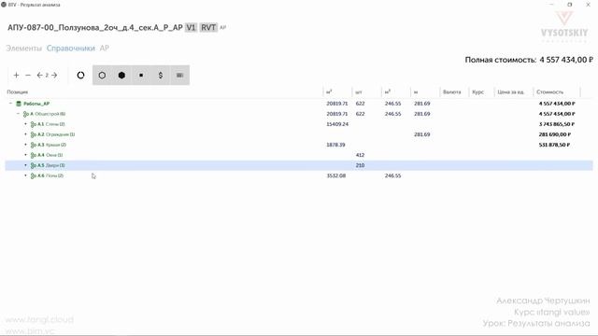Image resolution: width=598 pixels, height=336 pixels.
Task: Click the A.5 Двери group icon
Action: [x=34, y=165]
